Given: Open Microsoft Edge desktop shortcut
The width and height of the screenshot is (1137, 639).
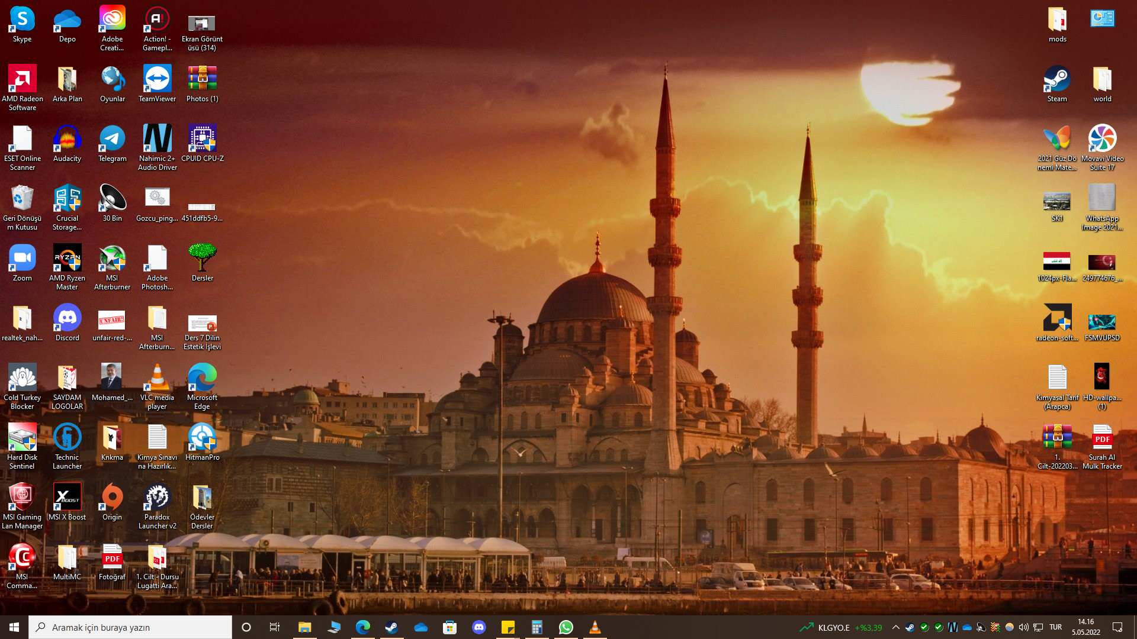Looking at the screenshot, I should click(x=202, y=387).
